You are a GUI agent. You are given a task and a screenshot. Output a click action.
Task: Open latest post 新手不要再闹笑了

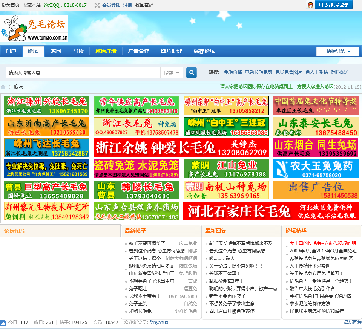click(147, 243)
